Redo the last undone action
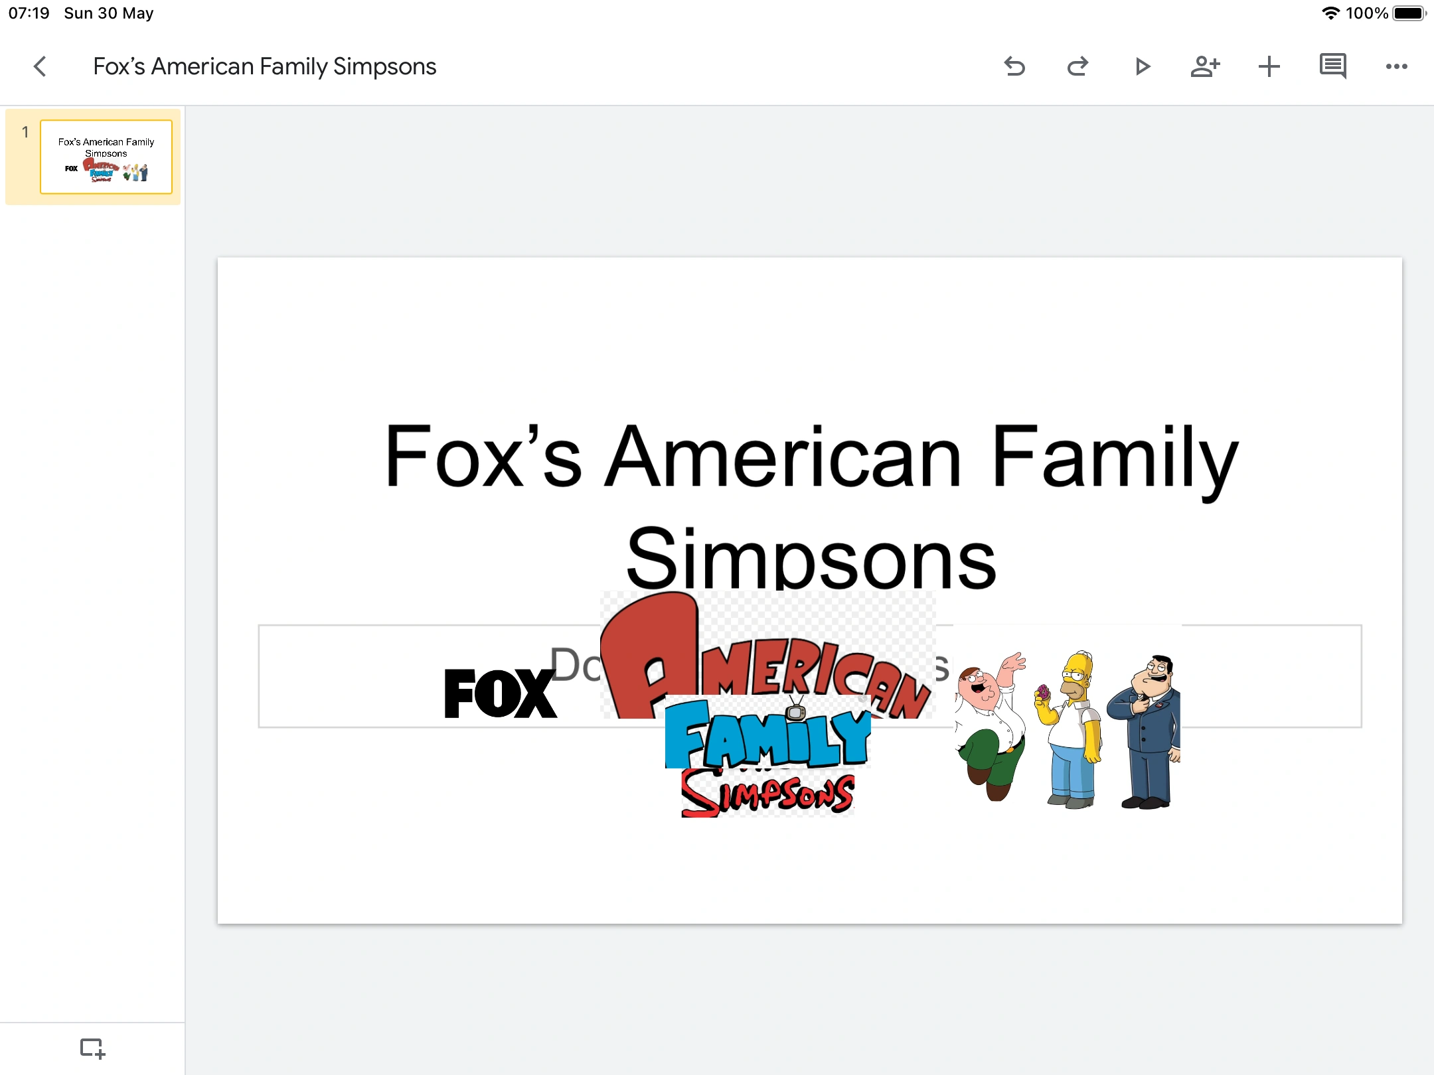 click(1077, 66)
